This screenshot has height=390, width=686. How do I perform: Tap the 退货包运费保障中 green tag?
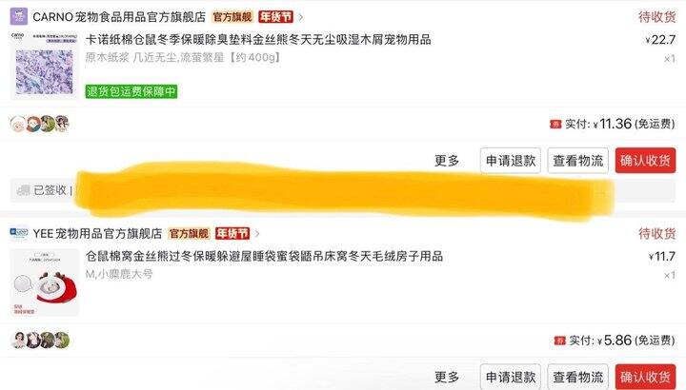tap(131, 91)
